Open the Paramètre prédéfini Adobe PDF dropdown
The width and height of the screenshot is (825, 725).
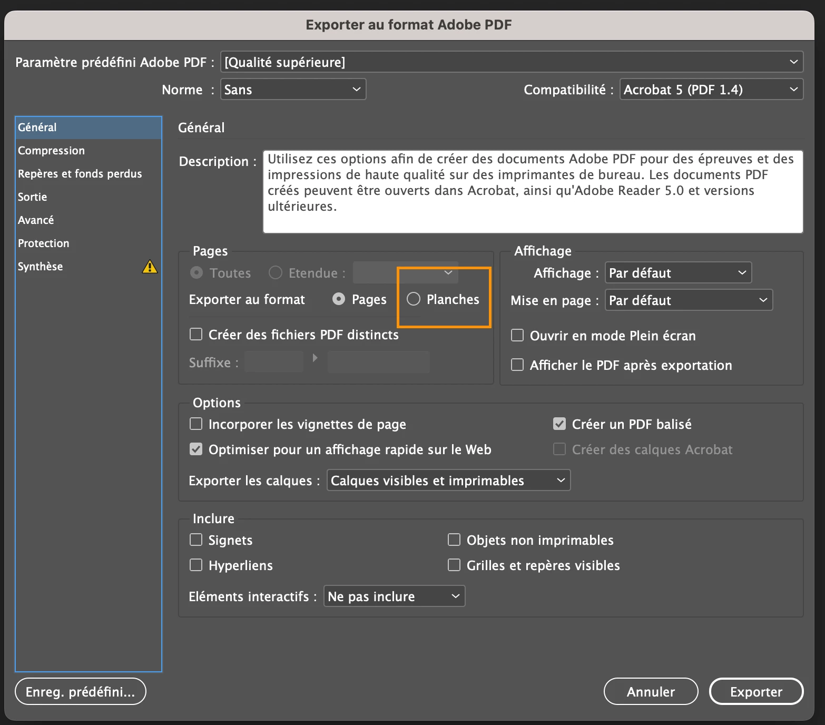[x=512, y=62]
